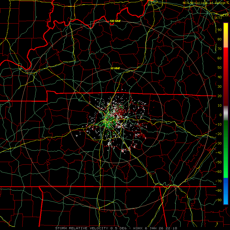Click the -30 tick label on the scale

click(x=219, y=143)
